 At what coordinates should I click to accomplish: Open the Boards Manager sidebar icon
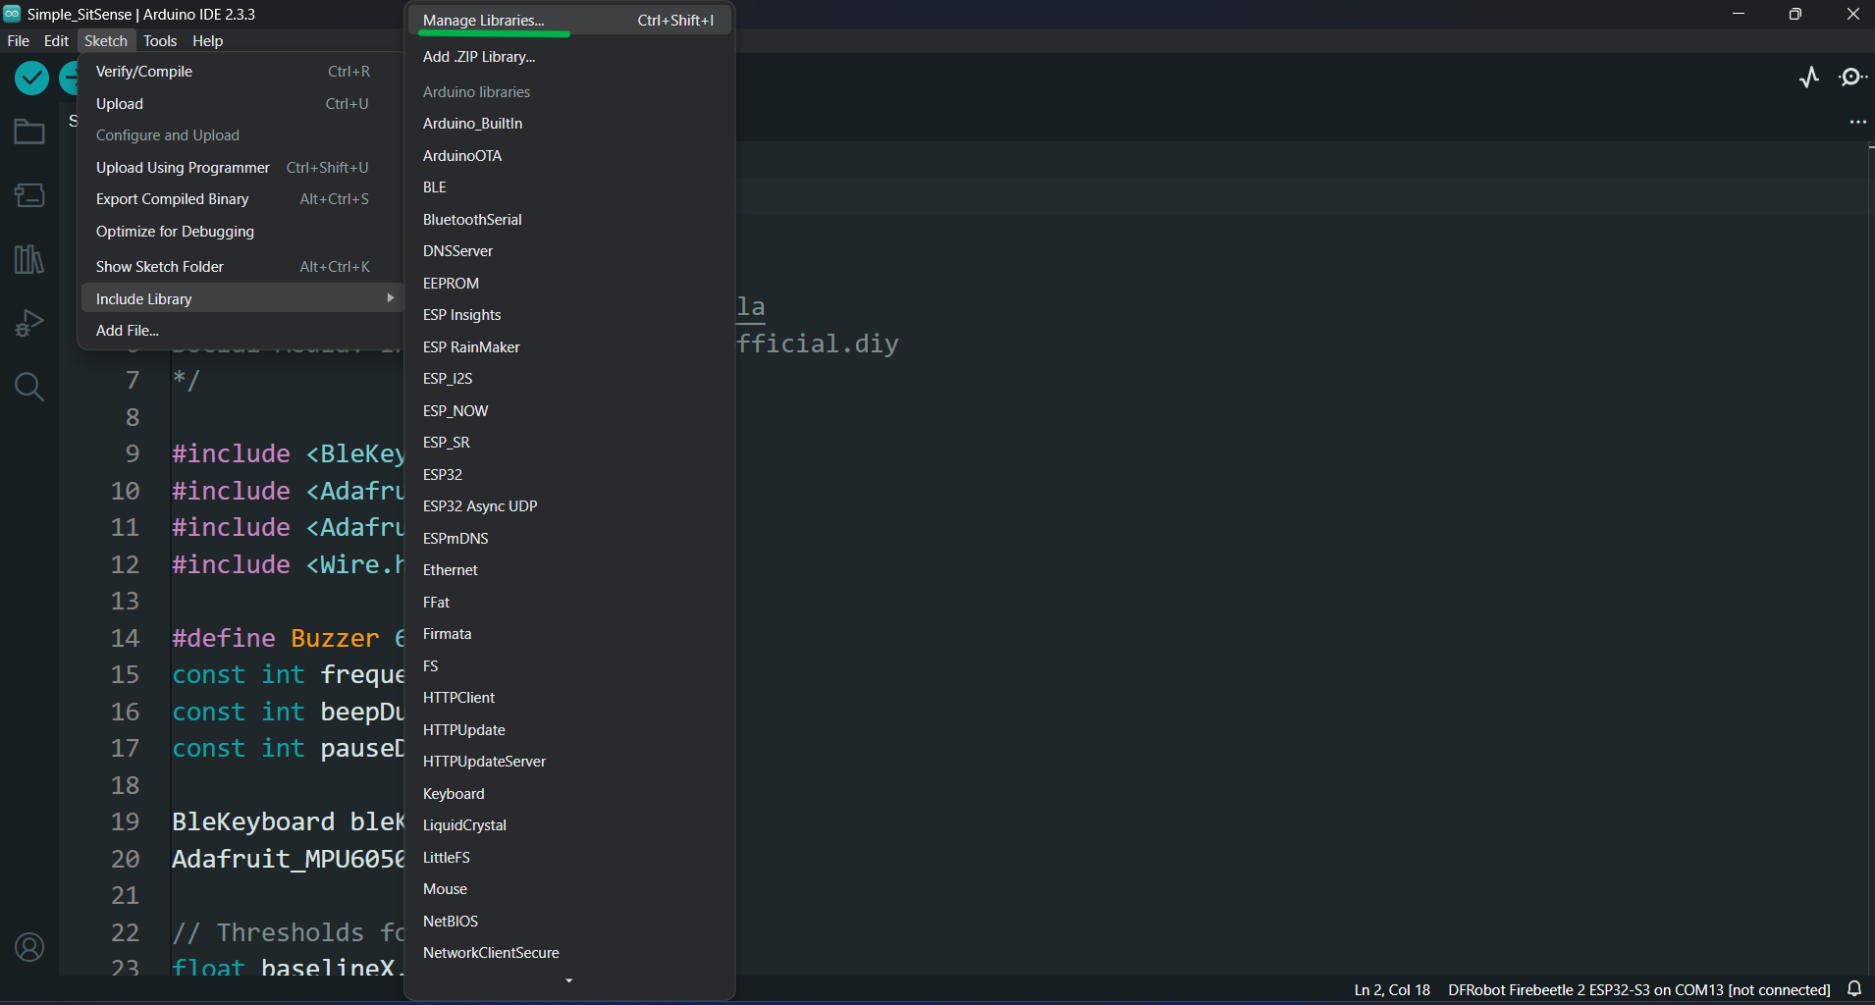coord(29,195)
